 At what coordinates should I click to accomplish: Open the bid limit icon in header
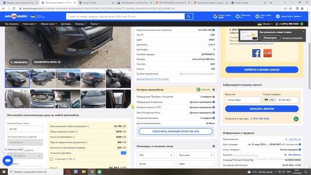[x=215, y=17]
